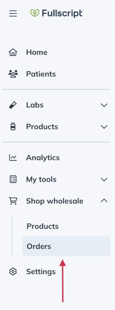Open the hamburger menu icon
This screenshot has height=310, width=115.
(x=13, y=13)
